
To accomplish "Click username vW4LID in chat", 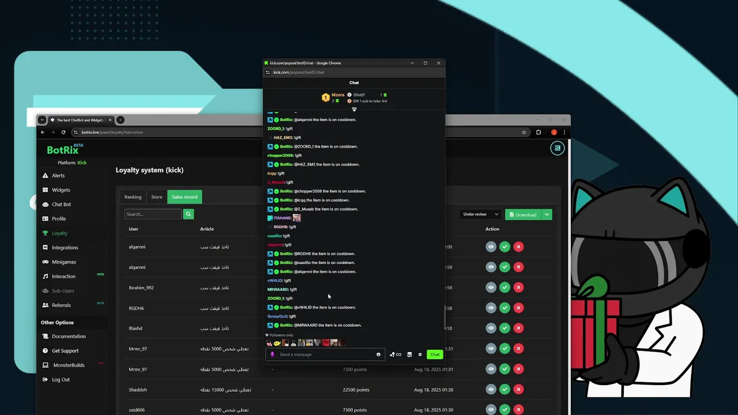I will coord(274,281).
